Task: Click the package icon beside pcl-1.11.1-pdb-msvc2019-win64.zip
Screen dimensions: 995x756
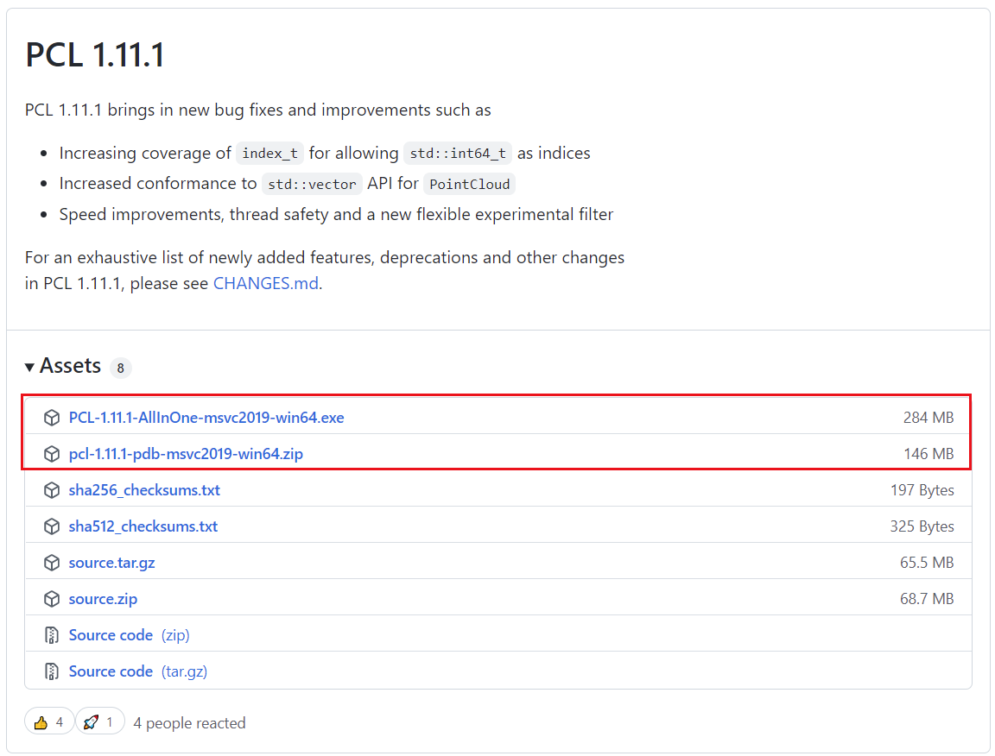Action: 52,453
